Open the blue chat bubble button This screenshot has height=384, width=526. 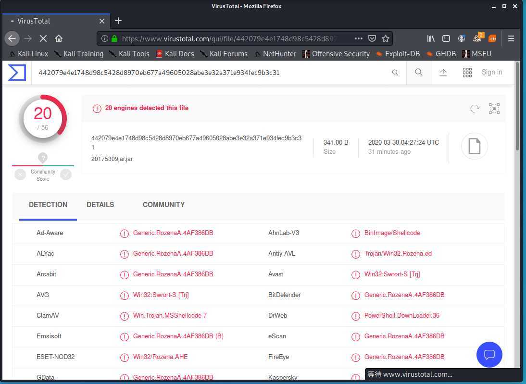(x=489, y=355)
